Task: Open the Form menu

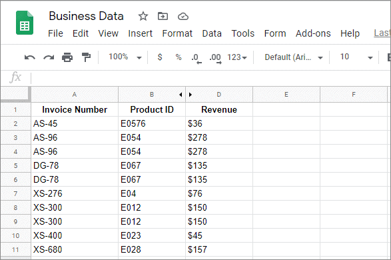Action: [275, 33]
